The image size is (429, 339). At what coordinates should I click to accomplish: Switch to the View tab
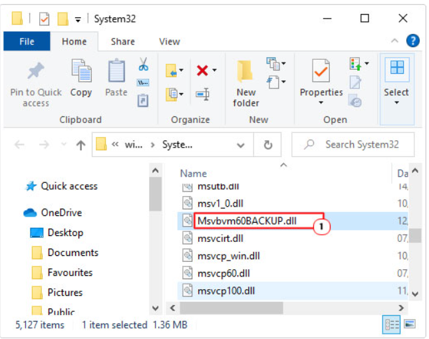tap(170, 41)
